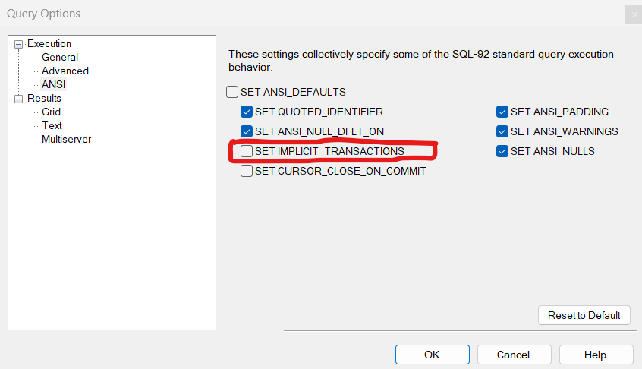Disable SET ANSI_PADDING checkbox
This screenshot has height=369, width=642.
[x=502, y=112]
